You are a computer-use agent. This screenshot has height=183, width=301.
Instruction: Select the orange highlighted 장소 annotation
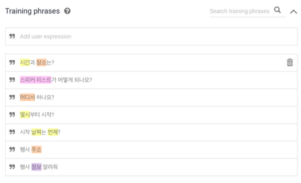[x=42, y=62]
